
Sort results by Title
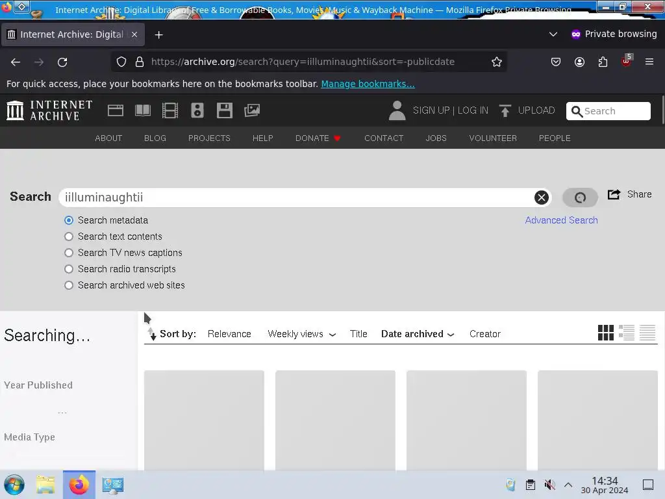tap(358, 334)
